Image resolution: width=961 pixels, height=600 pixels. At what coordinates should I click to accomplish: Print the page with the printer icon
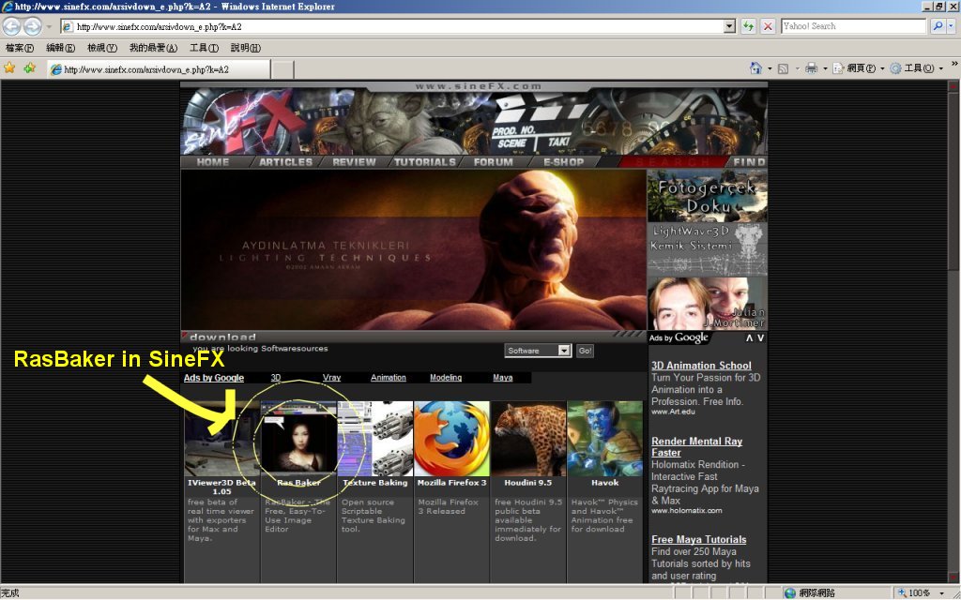coord(812,67)
